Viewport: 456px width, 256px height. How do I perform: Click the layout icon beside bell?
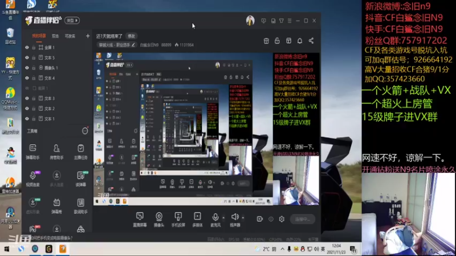288,40
